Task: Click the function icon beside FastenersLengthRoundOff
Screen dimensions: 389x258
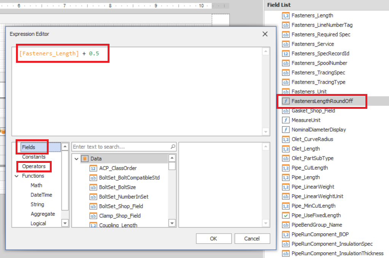Action: click(286, 101)
